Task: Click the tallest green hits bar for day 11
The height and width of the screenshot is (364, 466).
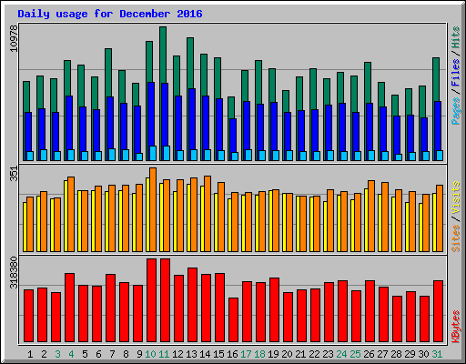Action: pyautogui.click(x=163, y=55)
